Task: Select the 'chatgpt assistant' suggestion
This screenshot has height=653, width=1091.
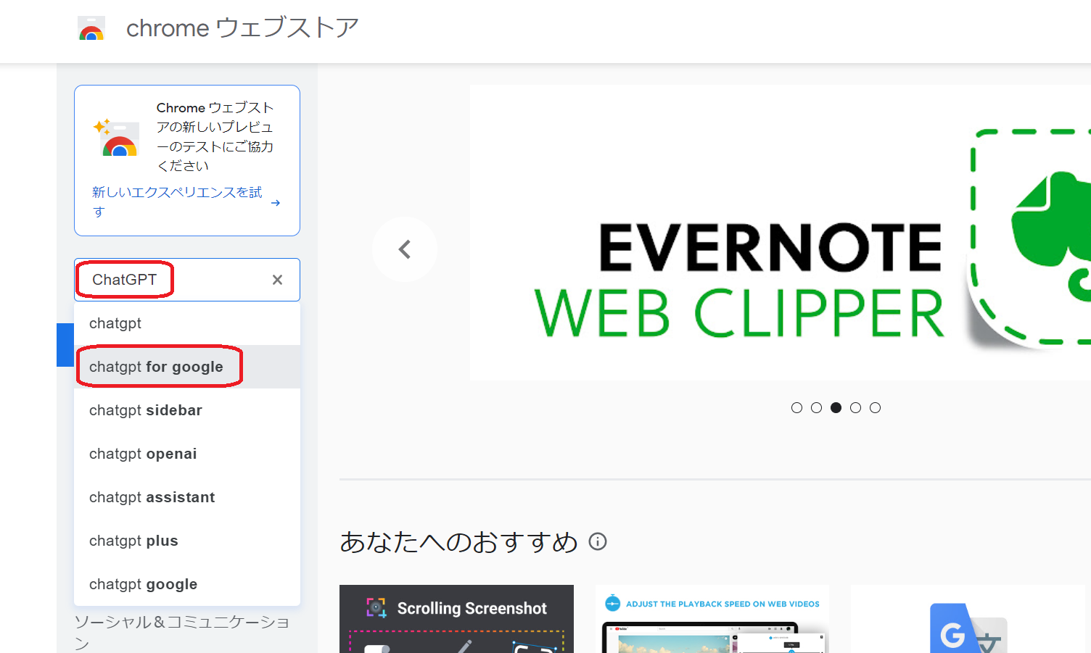Action: [x=187, y=497]
